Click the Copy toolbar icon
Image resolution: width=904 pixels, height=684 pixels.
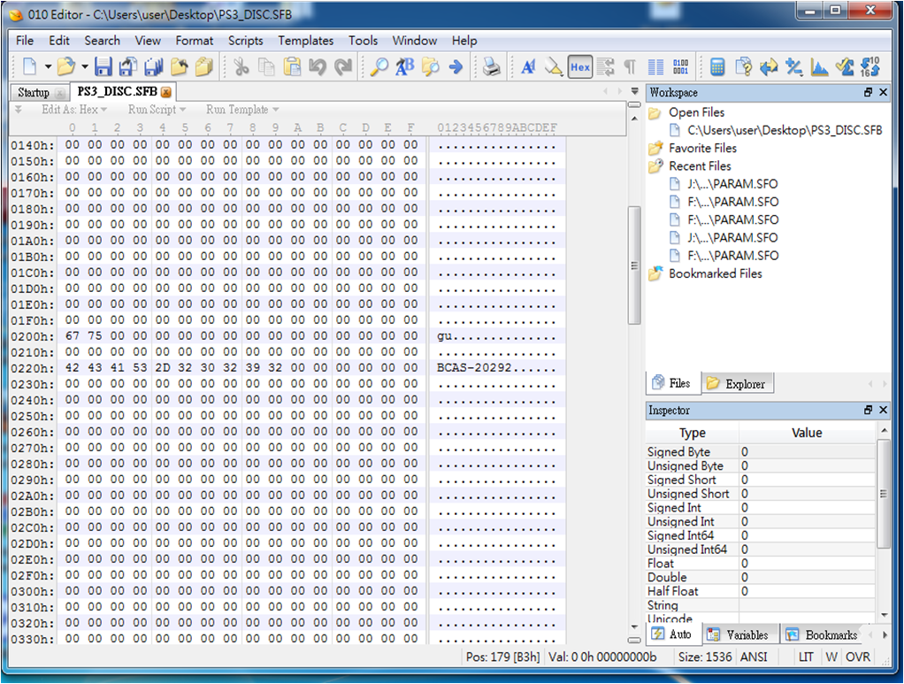coord(266,67)
